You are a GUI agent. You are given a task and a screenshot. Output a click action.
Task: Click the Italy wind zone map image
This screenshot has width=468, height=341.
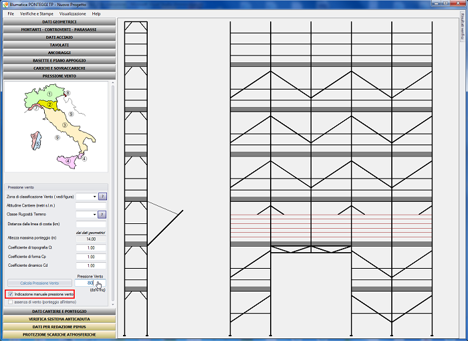tap(56, 127)
